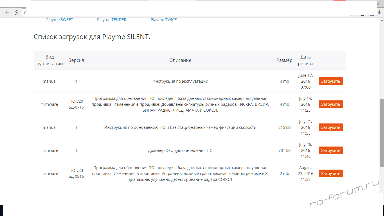Click the browser back arrow
The height and width of the screenshot is (216, 387).
coord(7,12)
